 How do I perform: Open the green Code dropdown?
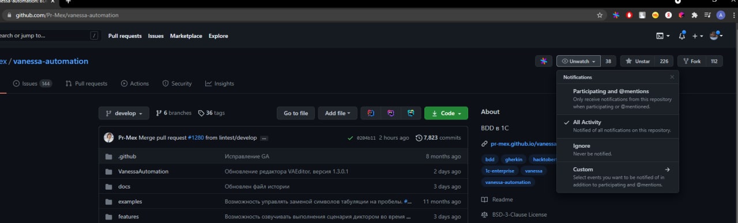[446, 113]
